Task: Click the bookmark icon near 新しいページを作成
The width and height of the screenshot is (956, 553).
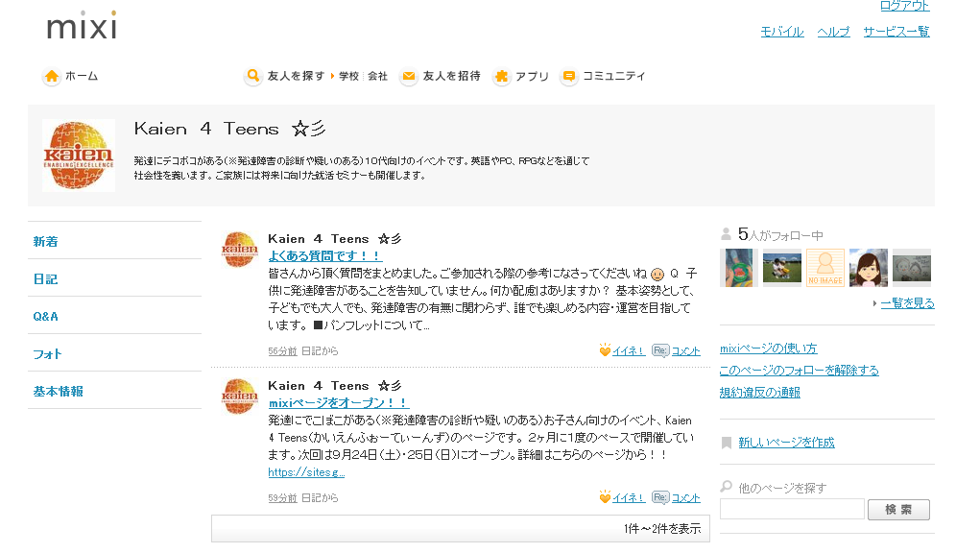Action: (x=727, y=443)
